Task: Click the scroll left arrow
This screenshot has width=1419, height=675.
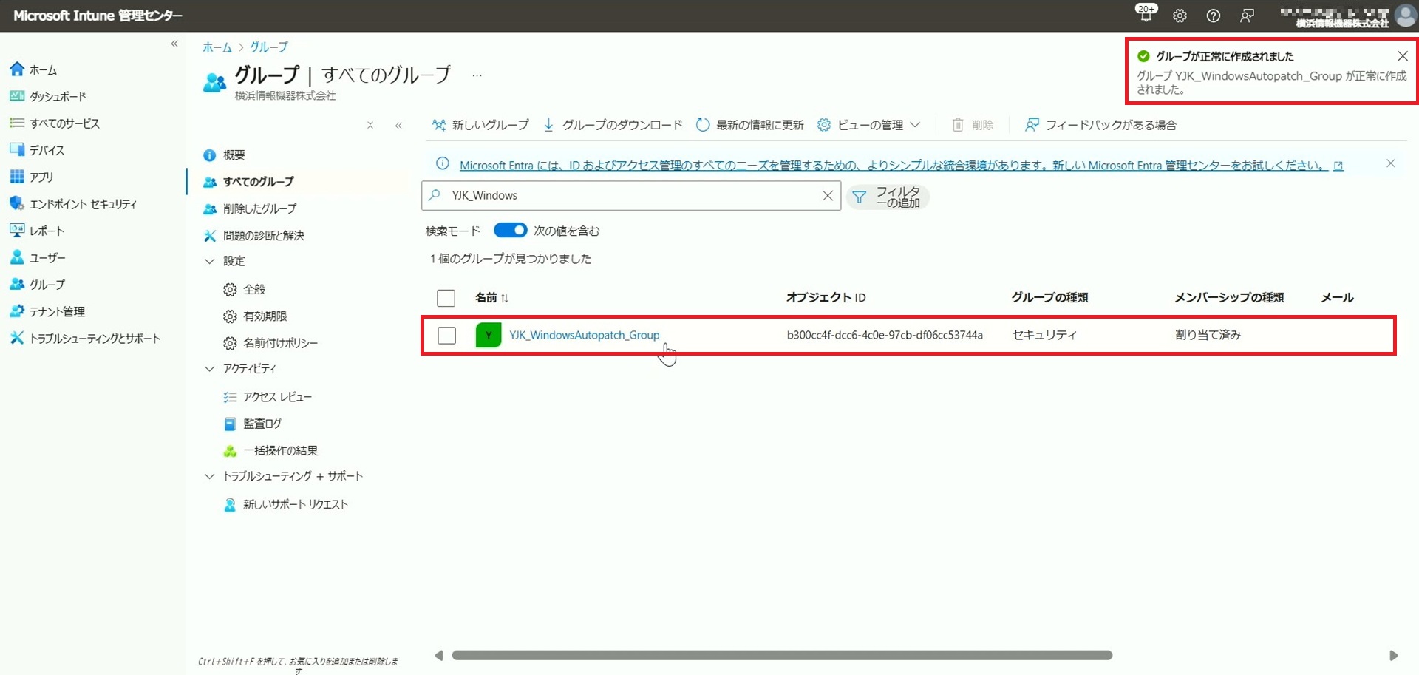Action: [439, 655]
